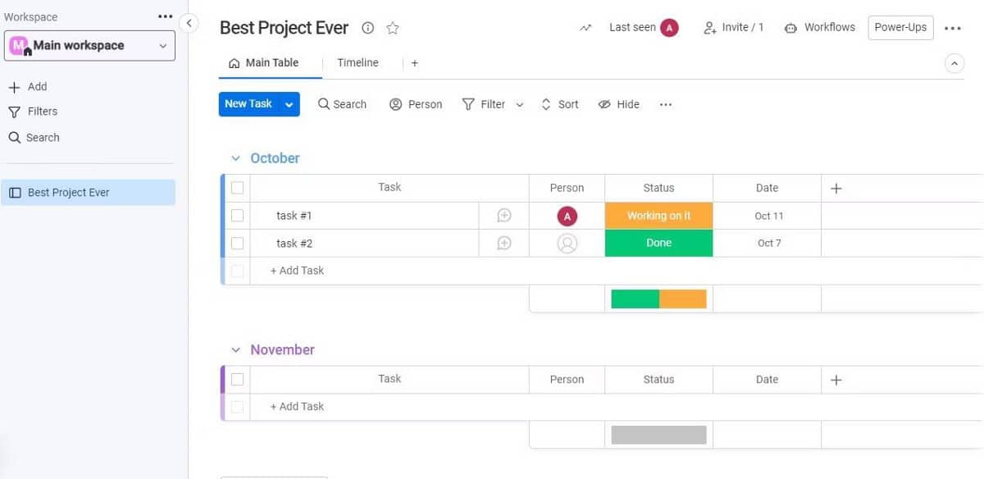Click the empty person avatar for task #2
The height and width of the screenshot is (479, 984).
pos(567,244)
